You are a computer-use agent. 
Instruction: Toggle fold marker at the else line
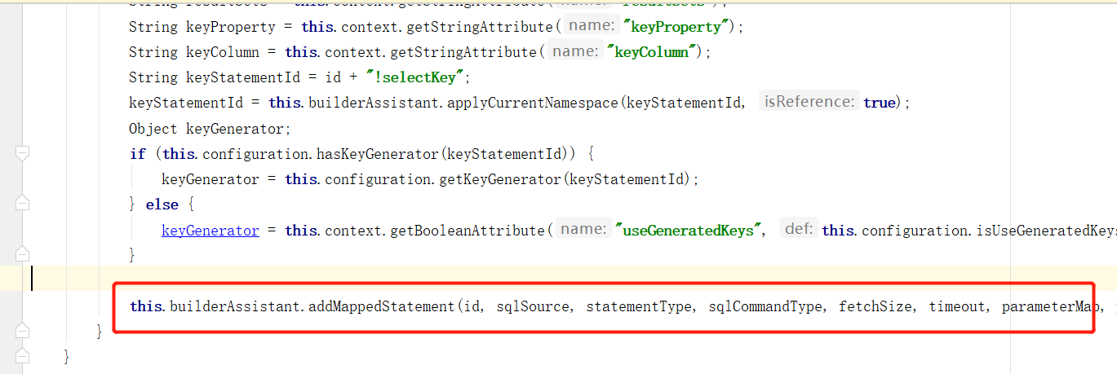[x=23, y=204]
